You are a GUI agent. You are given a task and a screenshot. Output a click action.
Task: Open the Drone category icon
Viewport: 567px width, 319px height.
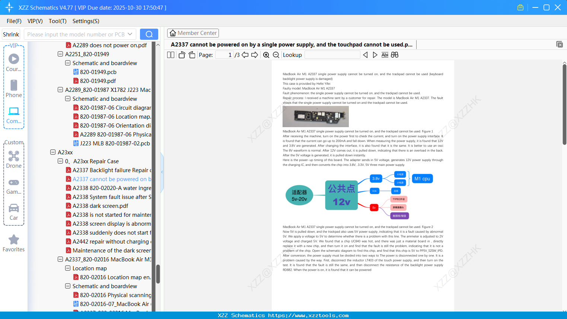coord(14,159)
